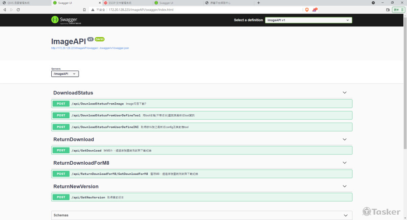Click the not-secure warning icon in address bar
This screenshot has width=407, height=220.
pyautogui.click(x=93, y=9)
